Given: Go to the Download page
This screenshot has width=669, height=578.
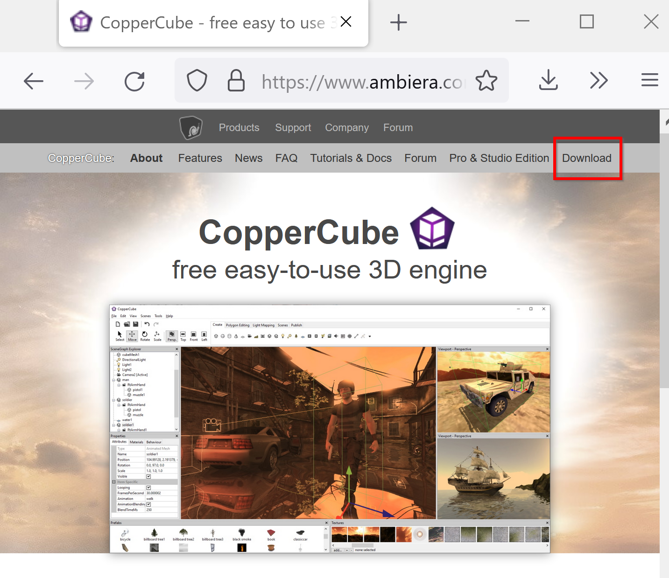Looking at the screenshot, I should tap(587, 158).
